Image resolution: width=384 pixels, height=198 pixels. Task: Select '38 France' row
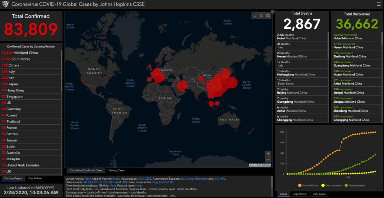[31, 128]
